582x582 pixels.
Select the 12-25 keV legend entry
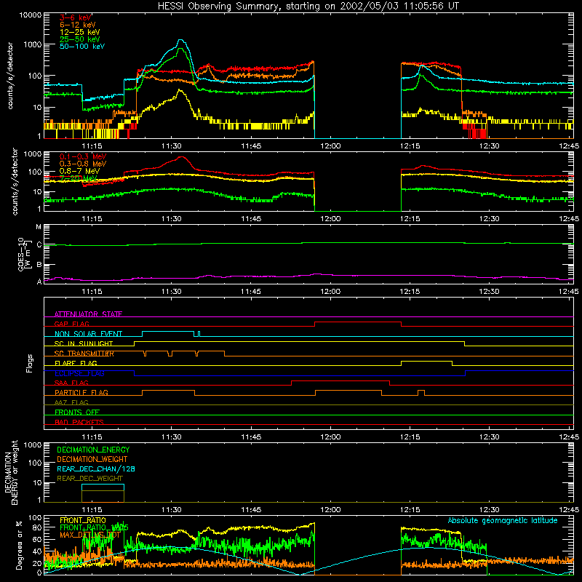point(80,32)
